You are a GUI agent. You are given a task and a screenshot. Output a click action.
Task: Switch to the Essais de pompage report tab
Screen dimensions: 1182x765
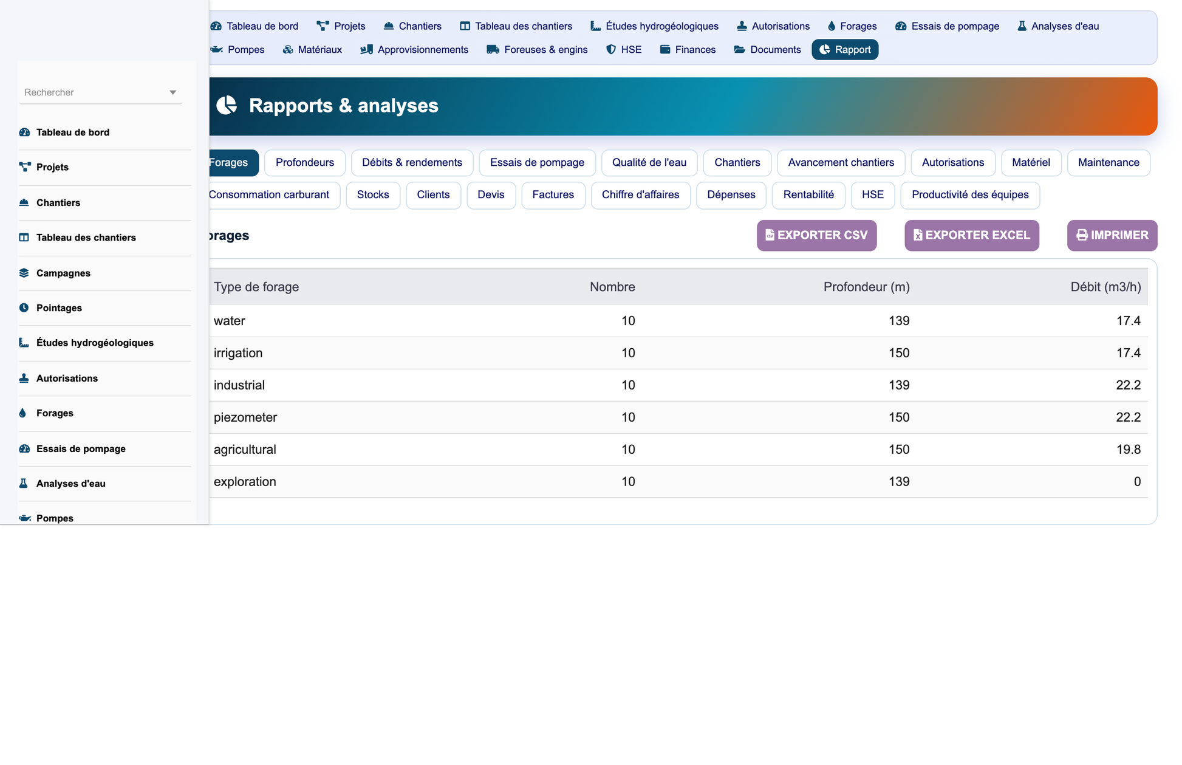point(537,163)
